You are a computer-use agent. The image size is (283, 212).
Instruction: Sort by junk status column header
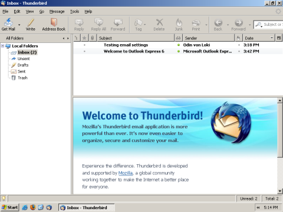click(x=238, y=38)
